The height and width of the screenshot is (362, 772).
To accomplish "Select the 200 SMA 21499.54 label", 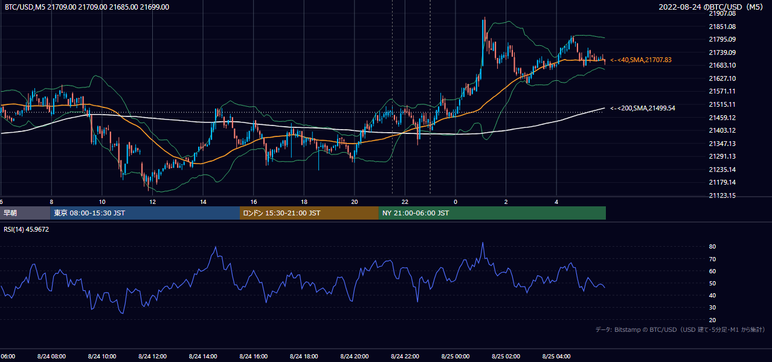I will (643, 108).
